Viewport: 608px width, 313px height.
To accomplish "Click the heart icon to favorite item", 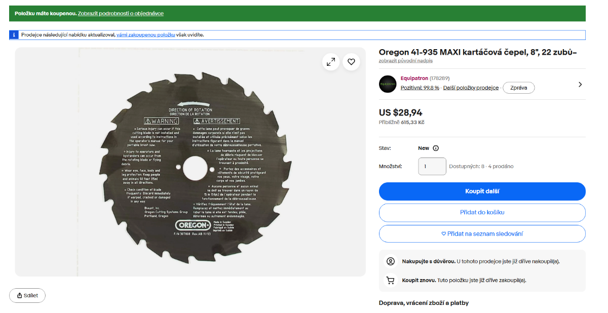I will tap(351, 62).
